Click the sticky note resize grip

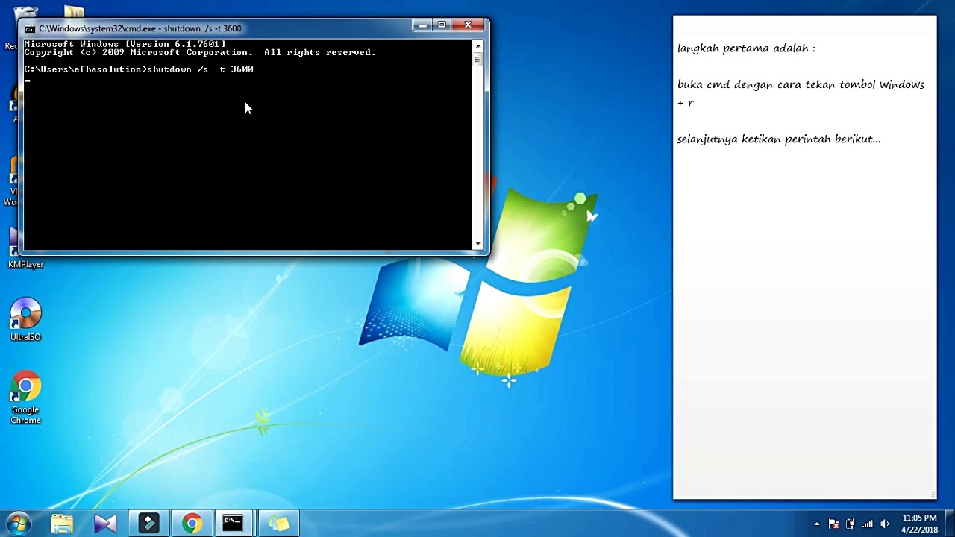[x=932, y=494]
